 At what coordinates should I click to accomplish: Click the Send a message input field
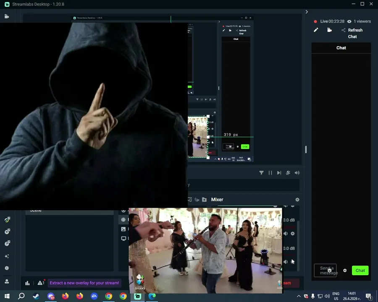[x=325, y=271]
